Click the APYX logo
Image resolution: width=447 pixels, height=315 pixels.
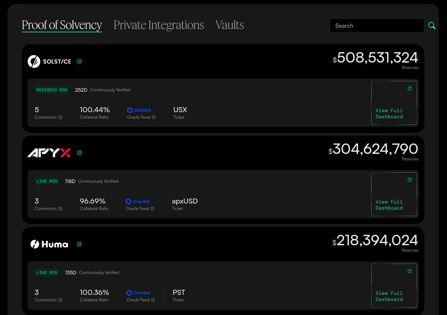49,153
